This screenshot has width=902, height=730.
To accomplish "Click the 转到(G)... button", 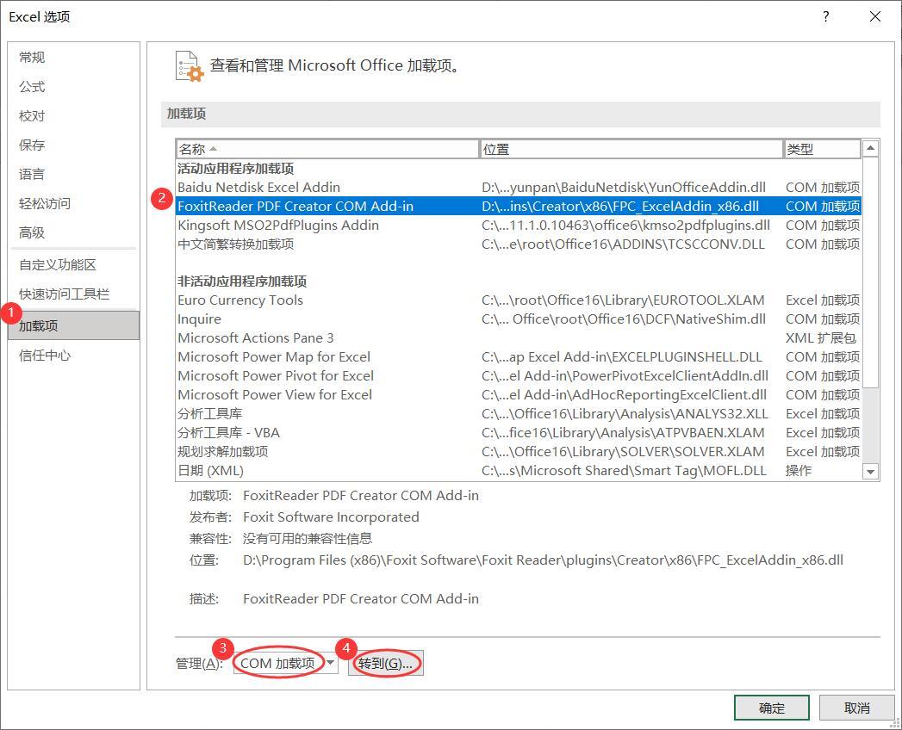I will (385, 664).
